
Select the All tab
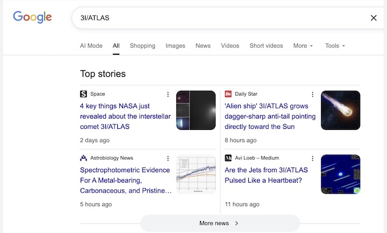pyautogui.click(x=116, y=46)
